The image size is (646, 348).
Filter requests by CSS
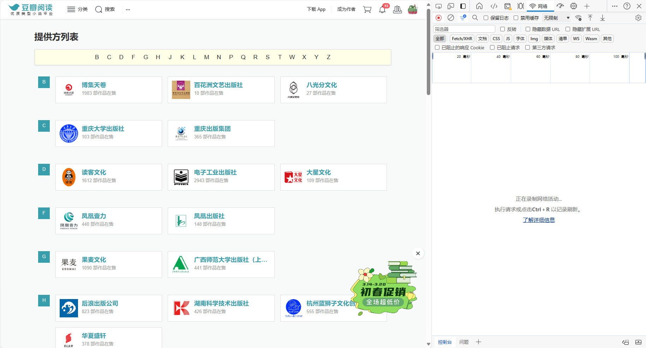[496, 39]
